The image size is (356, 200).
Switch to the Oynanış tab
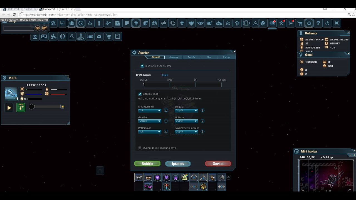tap(174, 57)
